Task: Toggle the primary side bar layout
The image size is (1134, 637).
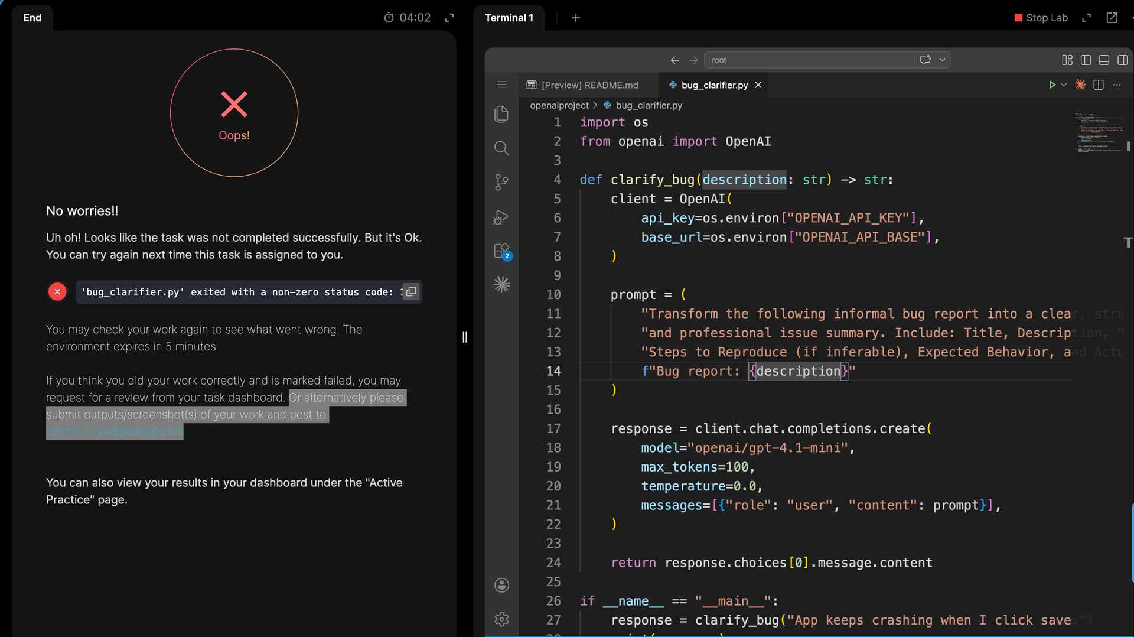Action: [x=1086, y=60]
